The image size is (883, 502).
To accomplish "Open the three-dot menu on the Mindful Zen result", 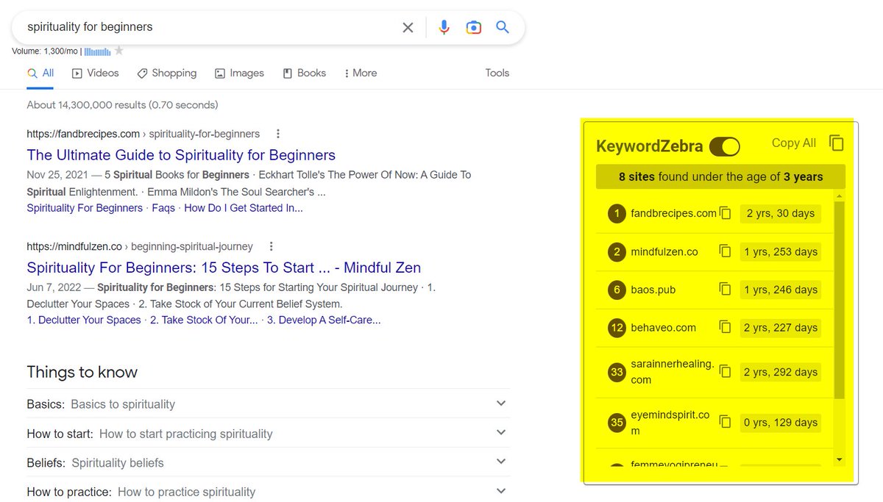I will (x=272, y=246).
